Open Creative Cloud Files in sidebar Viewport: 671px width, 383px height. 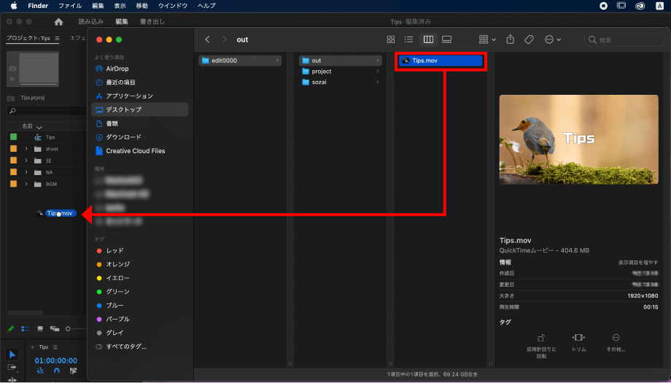139,150
